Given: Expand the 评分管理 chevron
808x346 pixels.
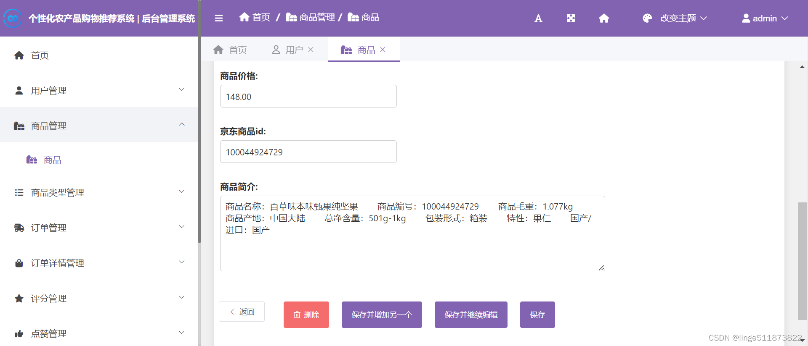Looking at the screenshot, I should click(182, 297).
